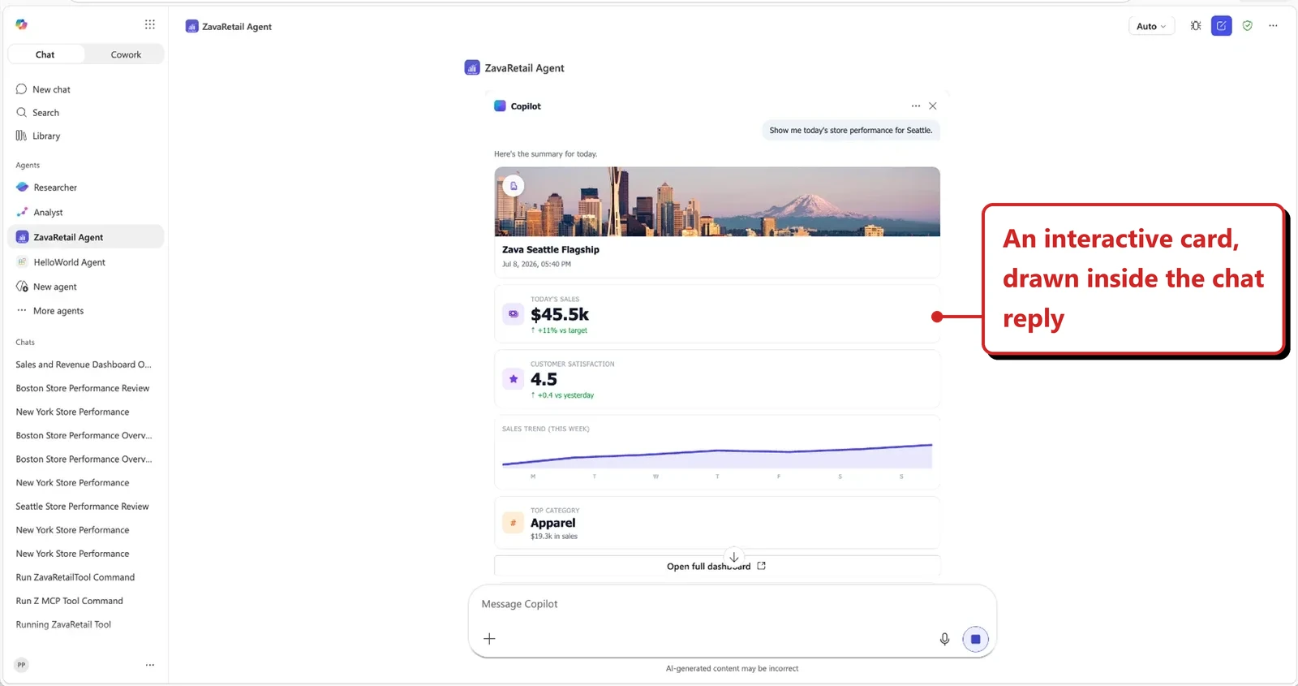This screenshot has width=1298, height=686.
Task: Click the New chat bubble icon
Action: (x=21, y=89)
